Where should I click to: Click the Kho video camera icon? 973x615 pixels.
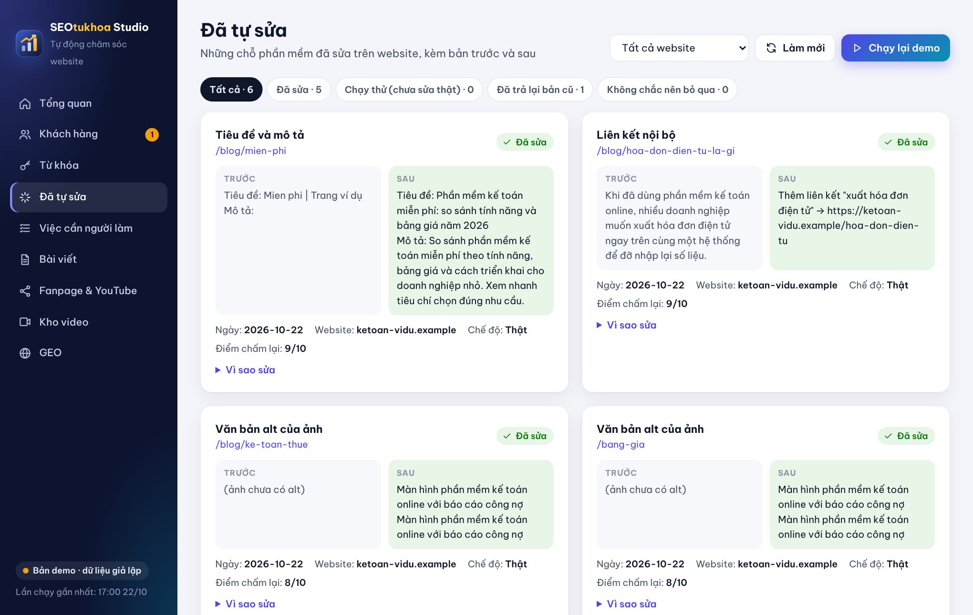point(25,322)
